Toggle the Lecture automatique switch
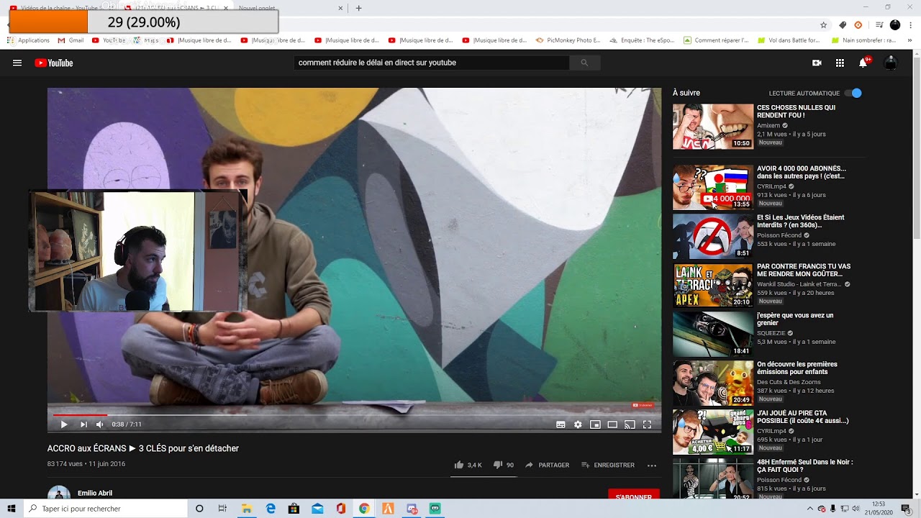921x518 pixels. pyautogui.click(x=853, y=93)
